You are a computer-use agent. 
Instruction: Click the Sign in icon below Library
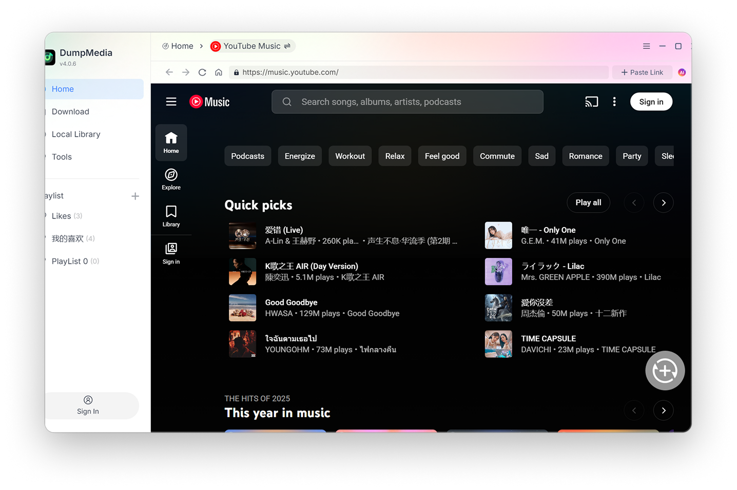pyautogui.click(x=171, y=252)
